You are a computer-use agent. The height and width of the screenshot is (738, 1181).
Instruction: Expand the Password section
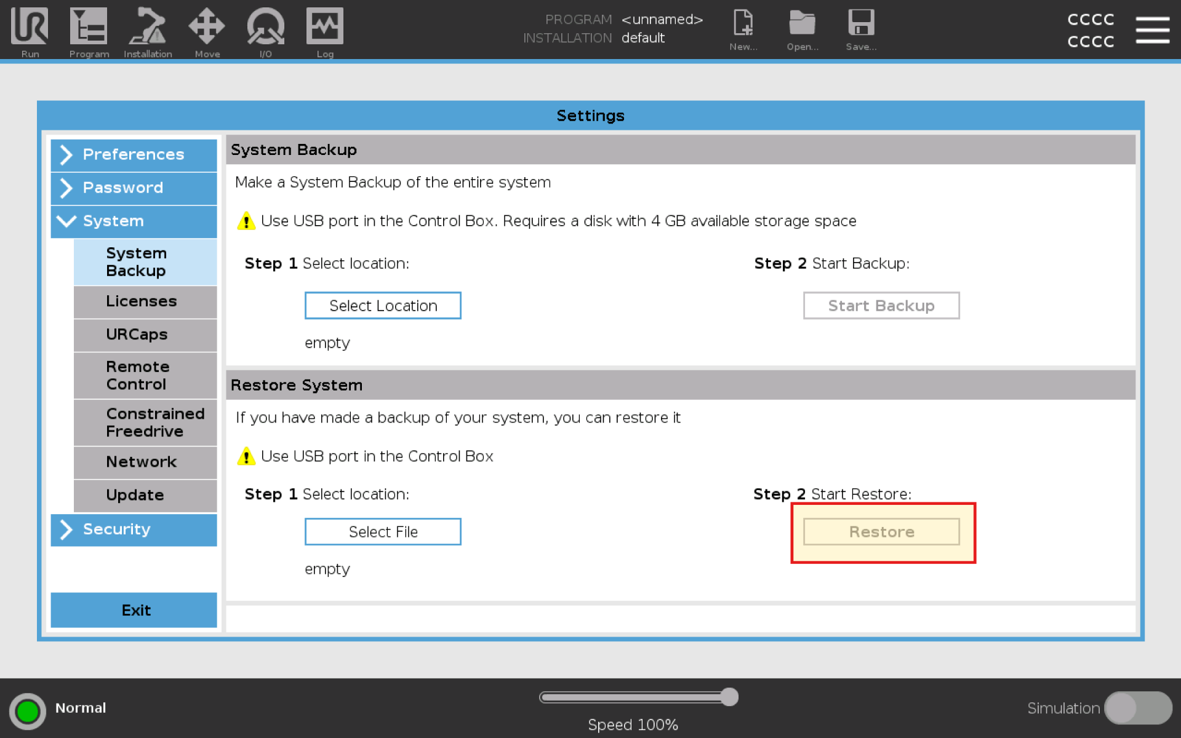coord(134,188)
